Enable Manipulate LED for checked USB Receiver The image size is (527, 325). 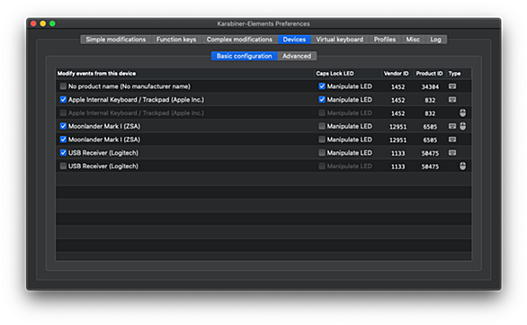tap(322, 153)
